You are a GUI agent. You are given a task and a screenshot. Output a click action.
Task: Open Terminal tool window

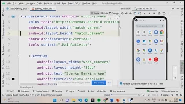(x=57, y=91)
